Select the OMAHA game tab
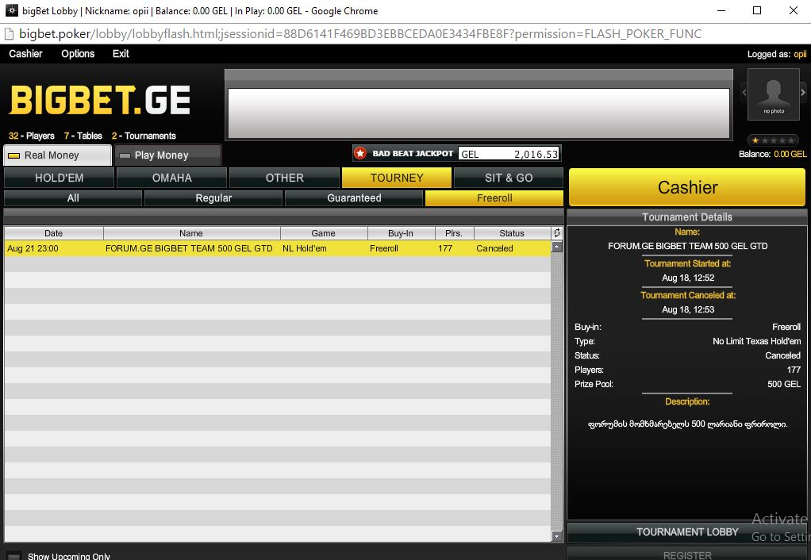Screen dimensions: 811x560 tap(171, 178)
